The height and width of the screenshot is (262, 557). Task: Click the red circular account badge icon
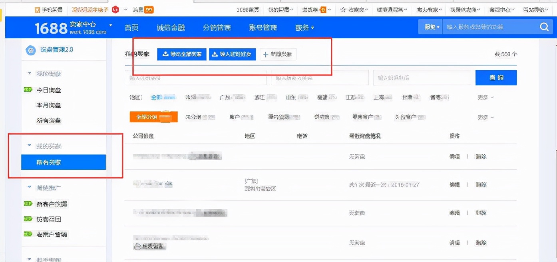115,10
